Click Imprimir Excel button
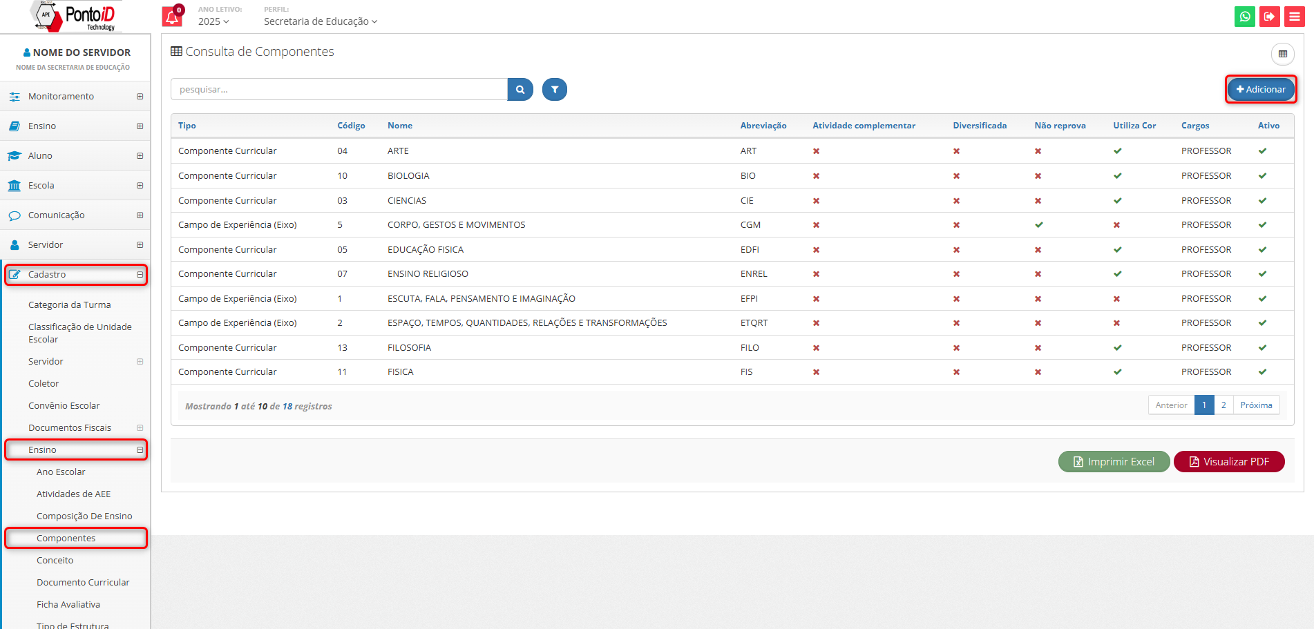 (1114, 462)
